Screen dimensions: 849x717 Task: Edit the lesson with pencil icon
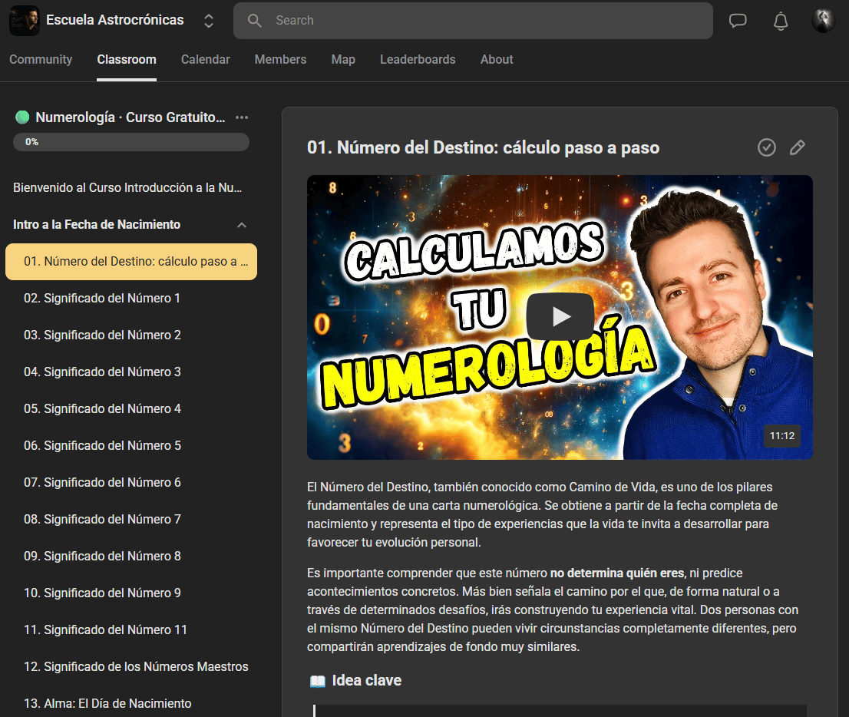coord(797,147)
